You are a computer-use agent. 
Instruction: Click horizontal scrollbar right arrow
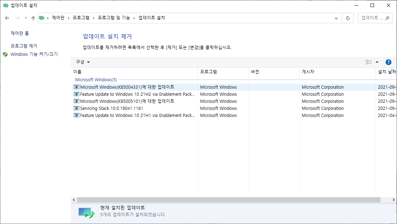[394, 200]
